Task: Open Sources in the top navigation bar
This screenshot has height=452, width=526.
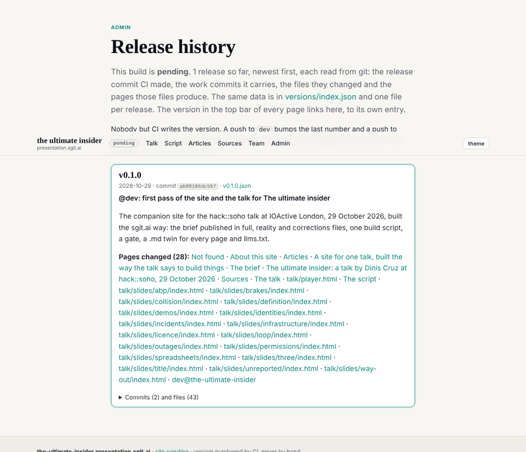Action: (x=229, y=143)
